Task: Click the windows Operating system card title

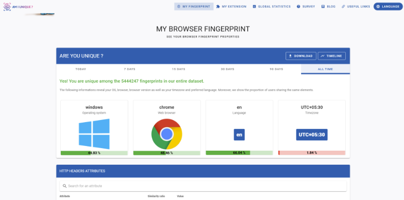Action: (x=94, y=107)
